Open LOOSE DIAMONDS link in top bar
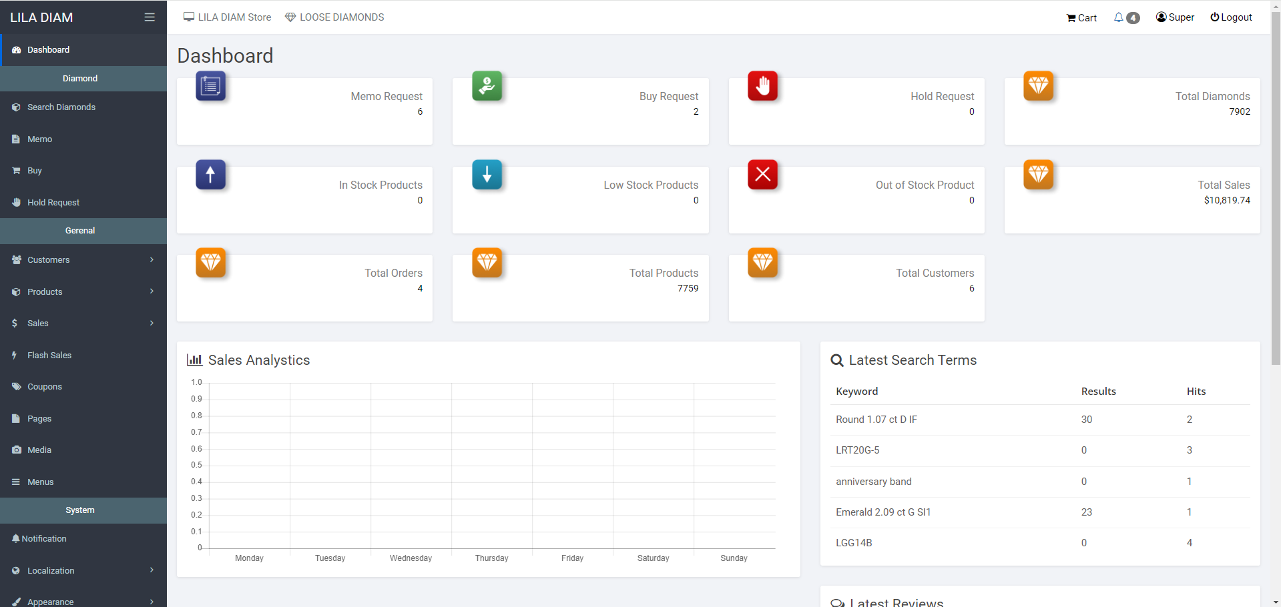 (x=334, y=17)
